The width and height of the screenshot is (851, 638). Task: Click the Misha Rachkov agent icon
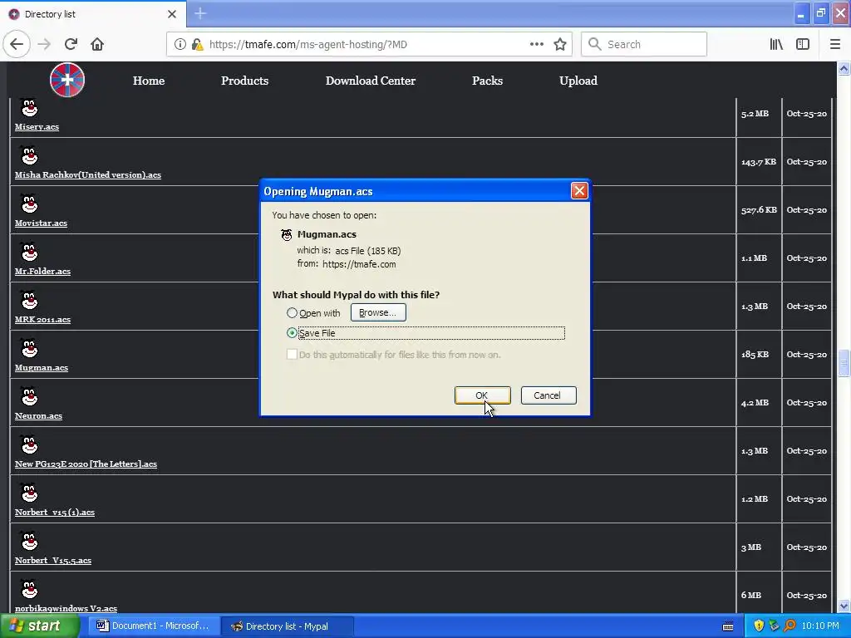pos(29,155)
